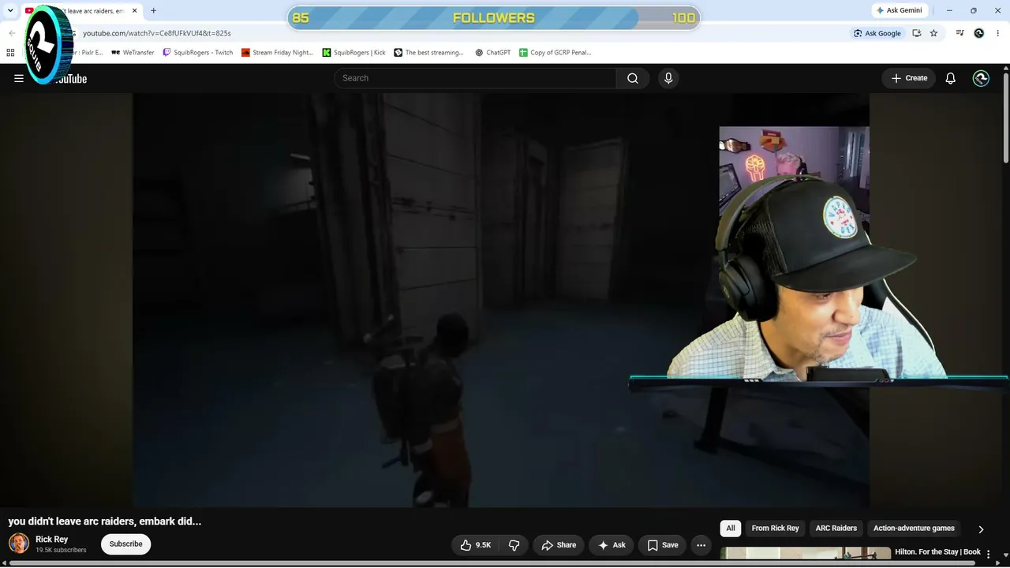Screen dimensions: 1010x568
Task: Like the video with 9.5K likes
Action: 476,545
